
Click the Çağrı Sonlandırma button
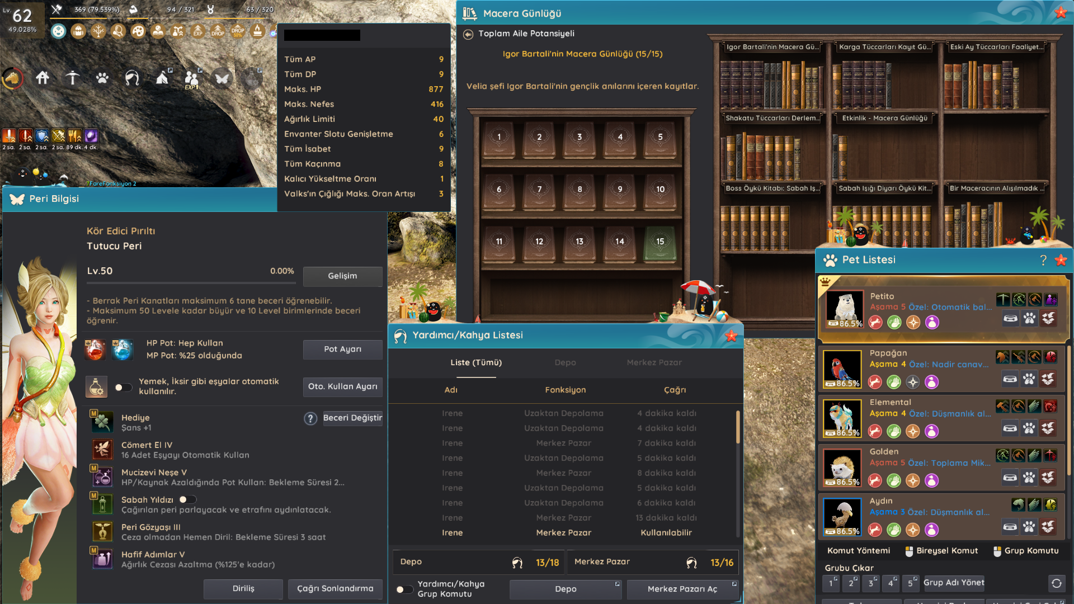click(x=335, y=589)
